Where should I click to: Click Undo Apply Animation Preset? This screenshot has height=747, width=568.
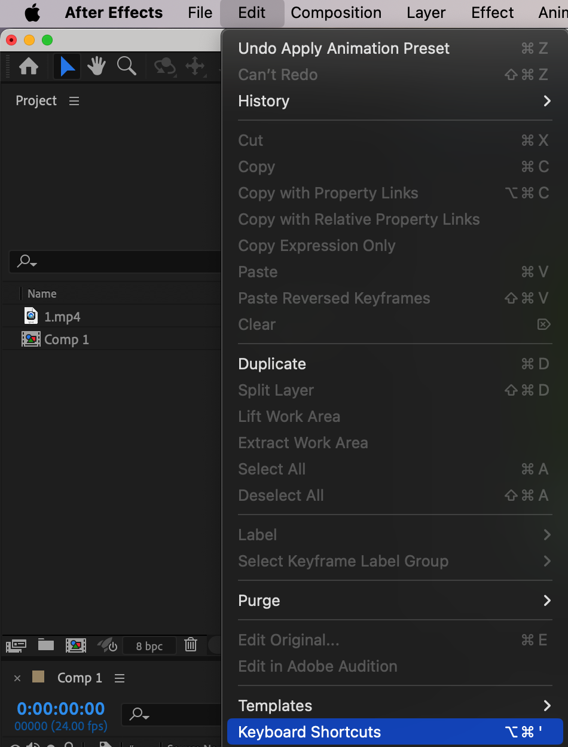(x=344, y=48)
